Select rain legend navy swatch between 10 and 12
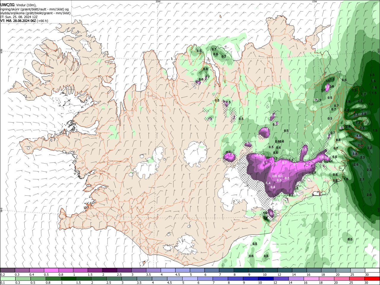 click(x=265, y=278)
